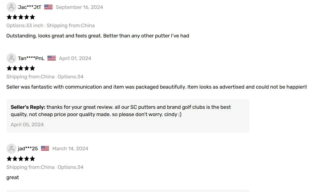Click the 'great' review text by jad***25
Viewport: 325px width, 192px height.
13,177
